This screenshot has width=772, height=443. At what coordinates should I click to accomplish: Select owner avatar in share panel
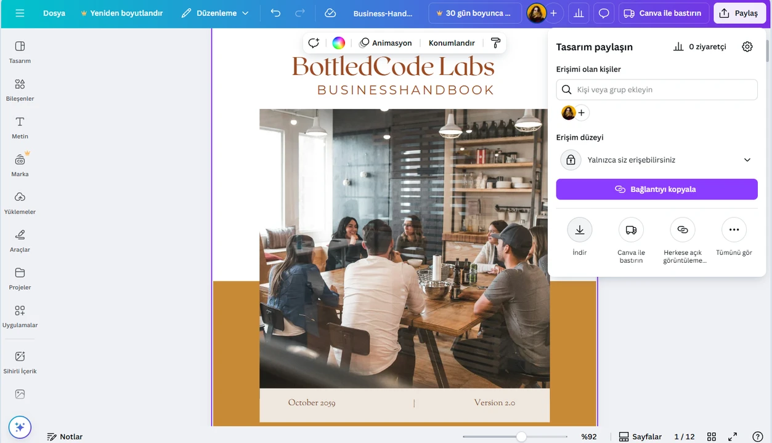pyautogui.click(x=569, y=113)
